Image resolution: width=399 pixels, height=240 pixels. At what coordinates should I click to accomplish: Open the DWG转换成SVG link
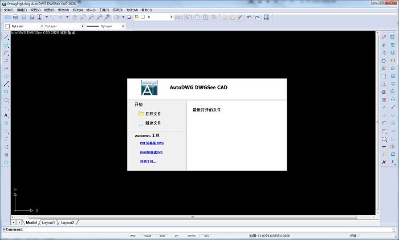click(151, 152)
